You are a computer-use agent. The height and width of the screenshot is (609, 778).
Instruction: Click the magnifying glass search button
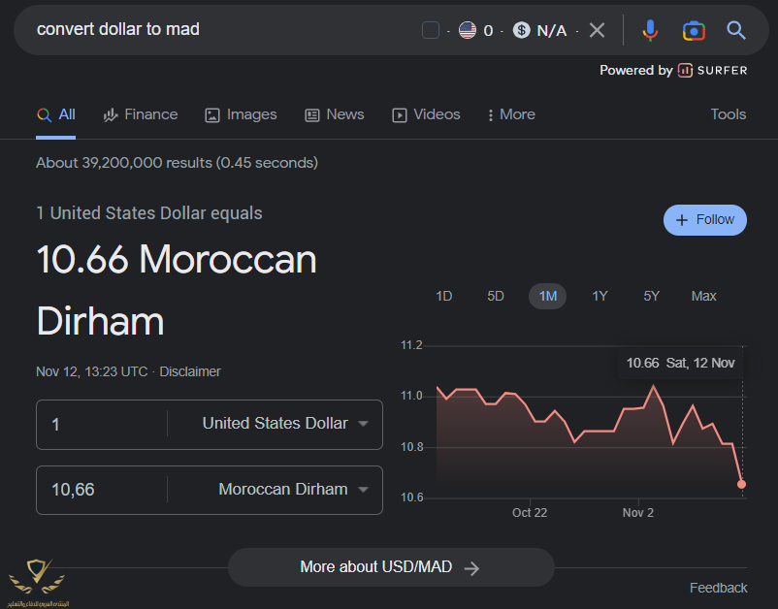[x=736, y=30]
